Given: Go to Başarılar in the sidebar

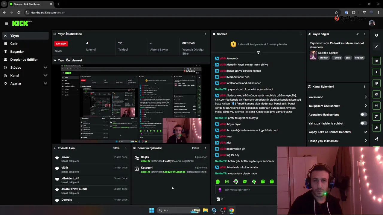Looking at the screenshot, I should coord(25,52).
